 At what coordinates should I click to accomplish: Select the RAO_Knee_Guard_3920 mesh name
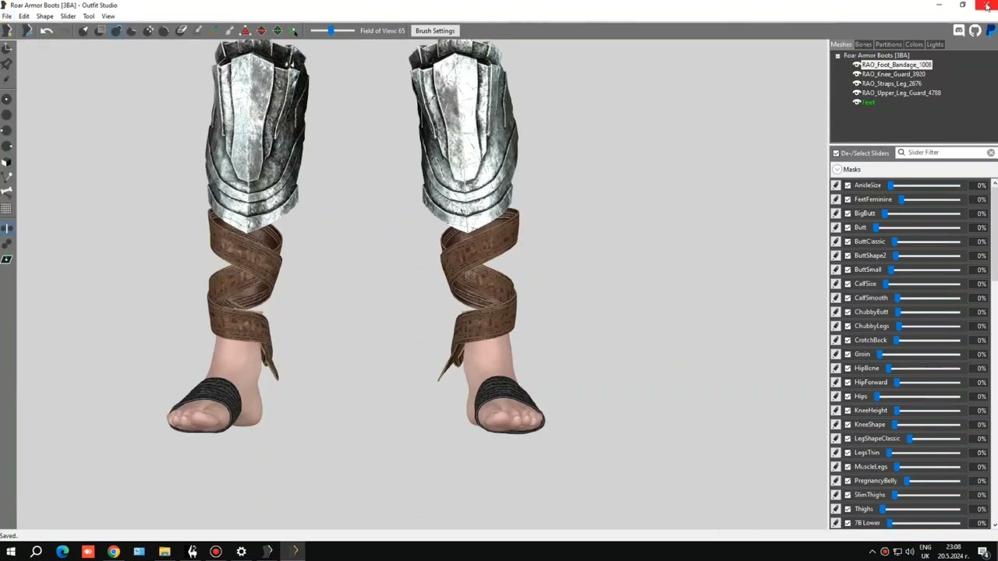894,74
